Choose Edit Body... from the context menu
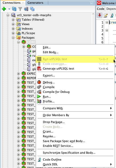The height and width of the screenshot is (168, 116). 75,52
